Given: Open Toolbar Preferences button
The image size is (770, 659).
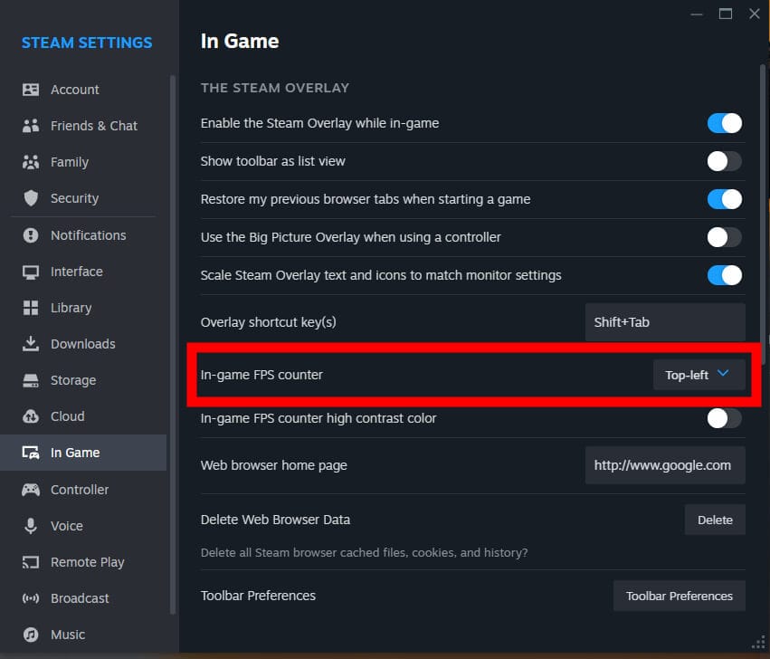Looking at the screenshot, I should [x=680, y=597].
